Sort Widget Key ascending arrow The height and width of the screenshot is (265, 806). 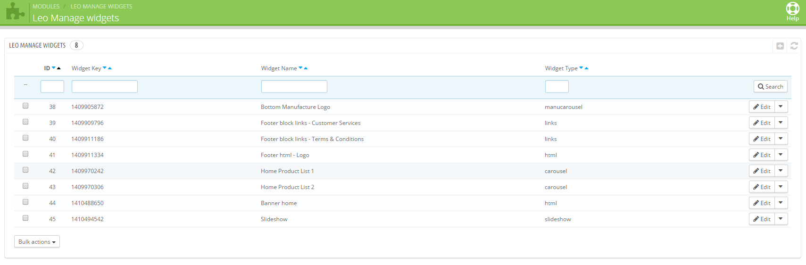coord(110,68)
